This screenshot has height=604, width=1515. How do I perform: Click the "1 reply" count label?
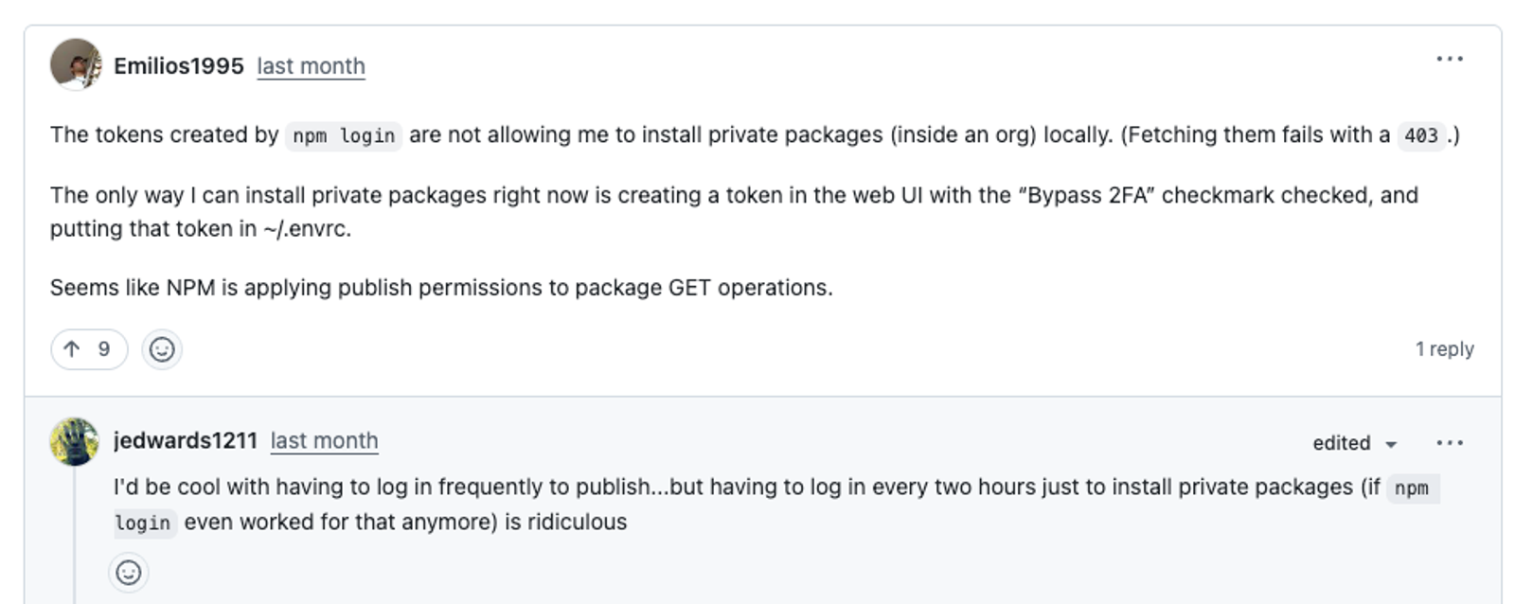(1444, 349)
